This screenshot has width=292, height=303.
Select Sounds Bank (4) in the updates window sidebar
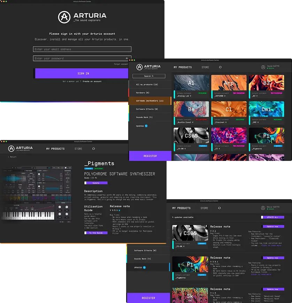[148, 259]
